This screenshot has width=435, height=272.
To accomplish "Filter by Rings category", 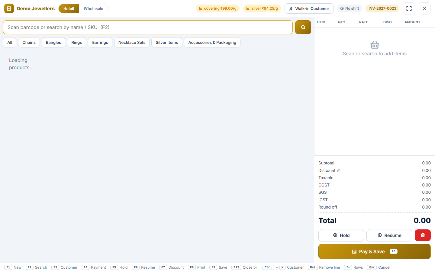I will (x=77, y=42).
